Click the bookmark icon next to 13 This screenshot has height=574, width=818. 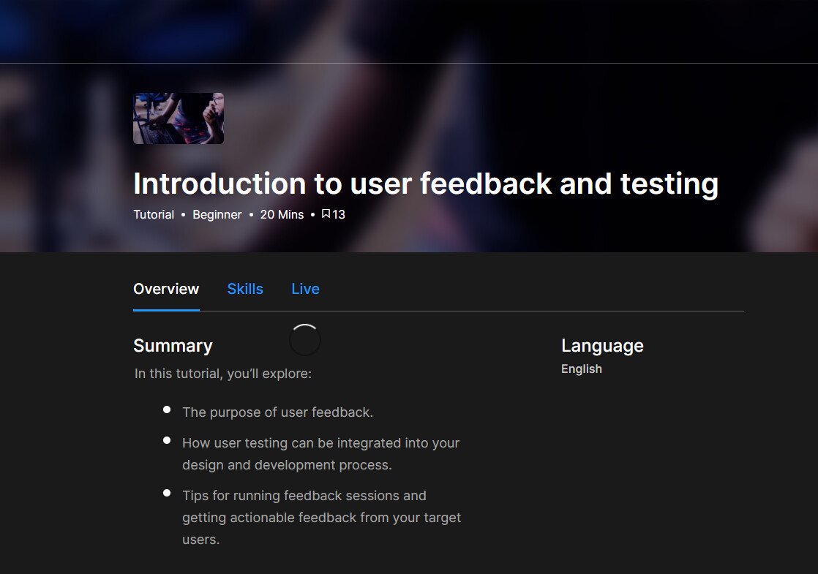point(326,214)
